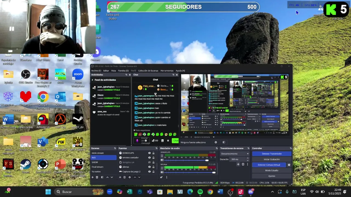Viewport: 351px width, 197px height.
Task: Undock Transiciones de escena panel
Action: [x=248, y=148]
